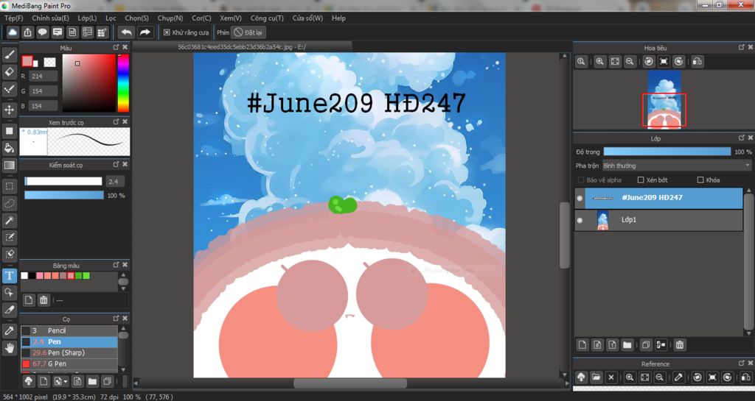Activate the Text tool
Viewport: 755px width, 401px height.
9,275
